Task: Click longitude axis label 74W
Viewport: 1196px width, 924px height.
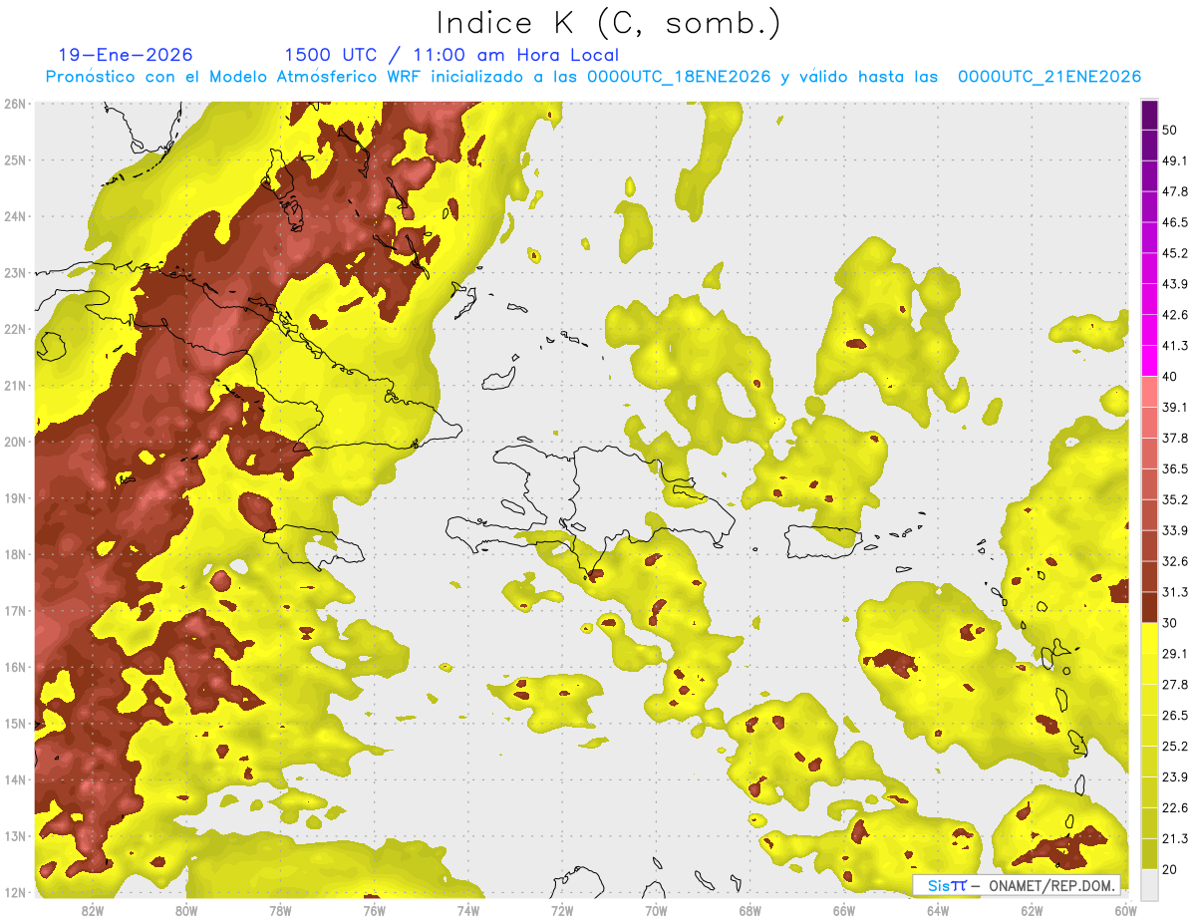Action: [468, 911]
